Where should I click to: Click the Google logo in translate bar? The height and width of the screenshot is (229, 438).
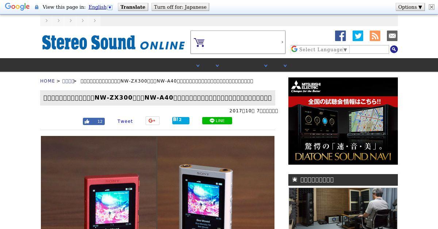pos(17,7)
